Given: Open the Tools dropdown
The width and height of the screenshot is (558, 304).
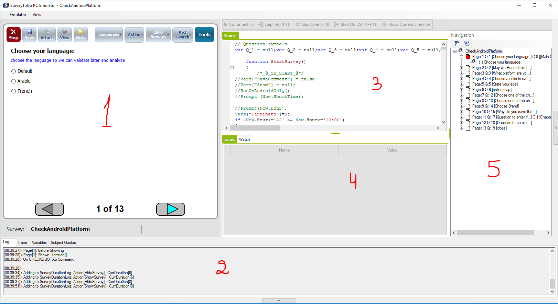Looking at the screenshot, I should tap(204, 34).
